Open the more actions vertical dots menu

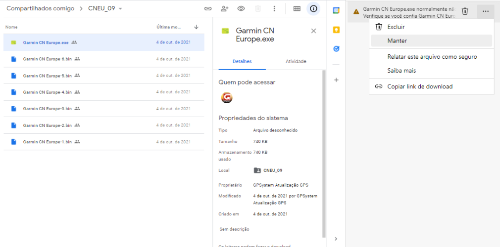tap(274, 9)
